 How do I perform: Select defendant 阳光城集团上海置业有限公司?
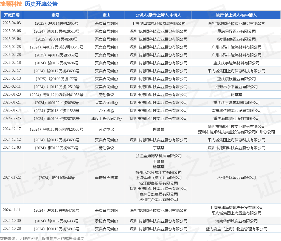[x=236, y=213]
